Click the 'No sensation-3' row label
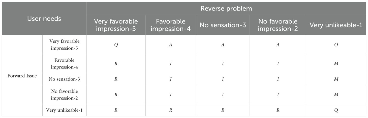368x118 pixels. tap(65, 79)
